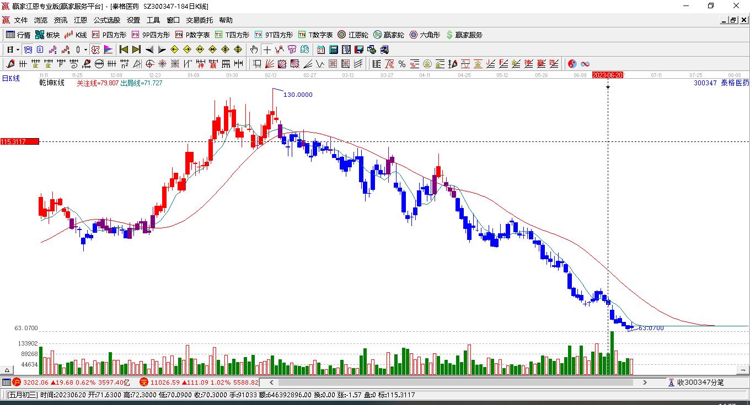
Task: Open the 9T四方形 tool
Action: tap(274, 35)
